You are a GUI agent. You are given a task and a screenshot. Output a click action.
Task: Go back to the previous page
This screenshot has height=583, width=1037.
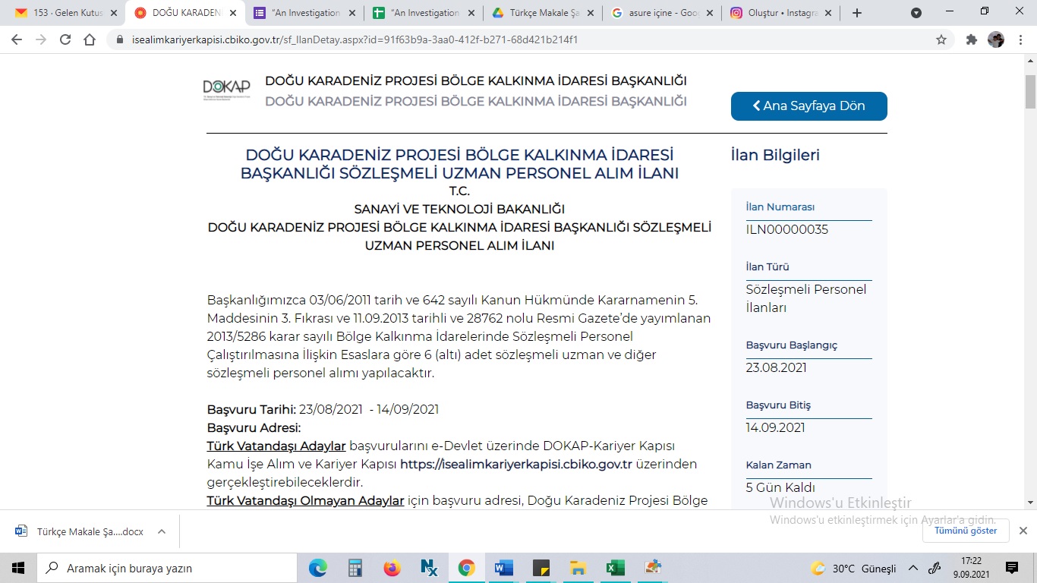point(17,39)
